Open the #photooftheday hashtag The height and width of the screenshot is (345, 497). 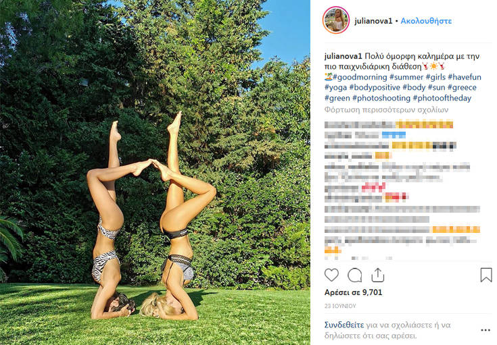[442, 98]
